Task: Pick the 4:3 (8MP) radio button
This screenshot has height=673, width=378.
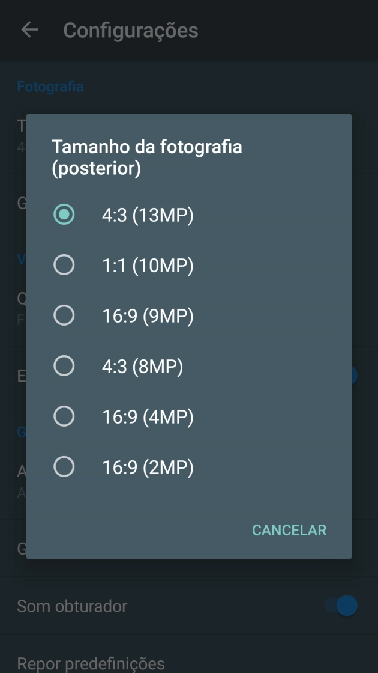Action: click(64, 366)
